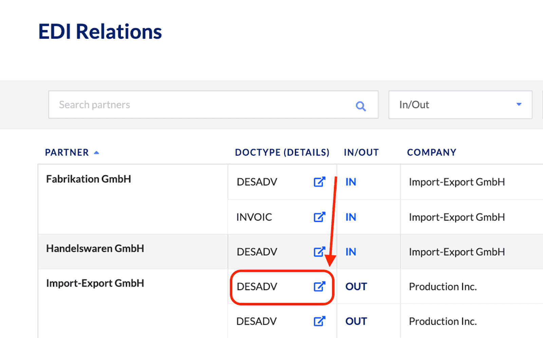Select IN link in Fabrikation DESADV row
The width and height of the screenshot is (543, 338).
pyautogui.click(x=351, y=182)
